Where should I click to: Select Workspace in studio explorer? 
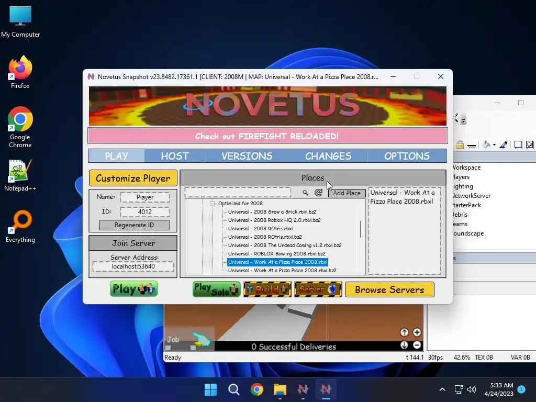(x=466, y=167)
